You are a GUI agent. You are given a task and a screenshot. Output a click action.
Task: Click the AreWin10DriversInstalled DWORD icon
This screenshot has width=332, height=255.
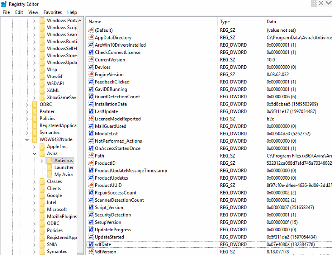[91, 45]
